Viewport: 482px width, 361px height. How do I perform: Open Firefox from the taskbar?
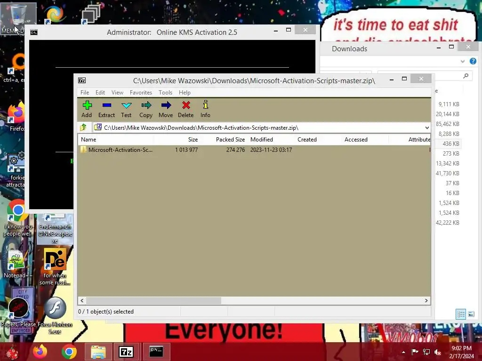pos(40,352)
